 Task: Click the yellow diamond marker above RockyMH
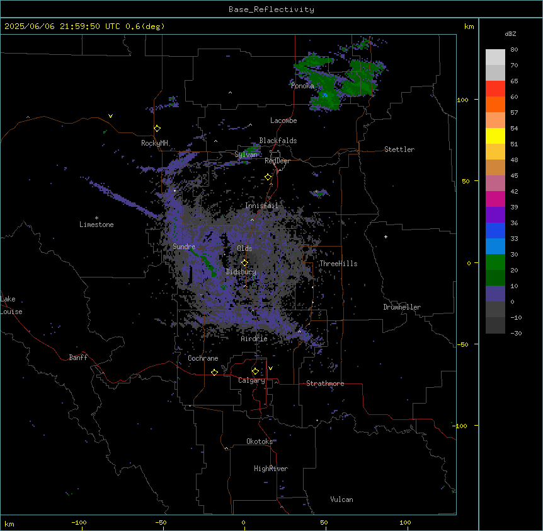point(157,128)
